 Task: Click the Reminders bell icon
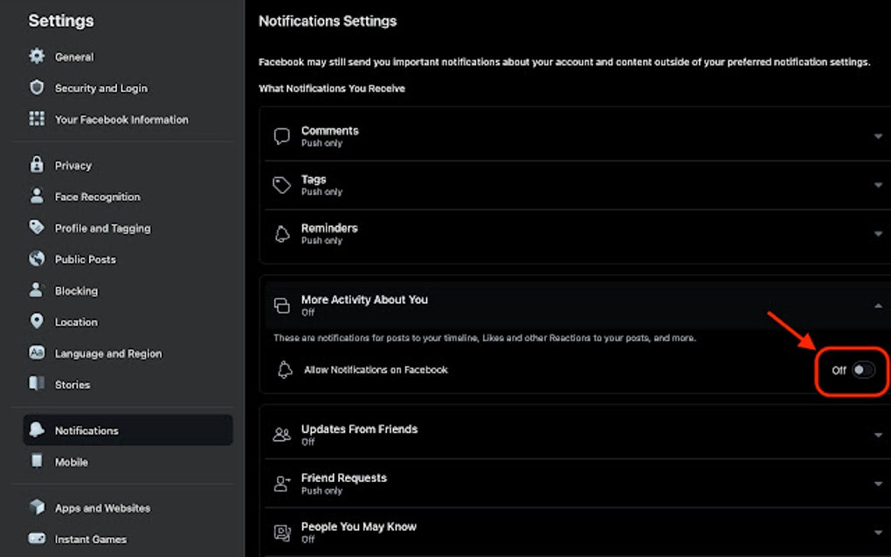(281, 233)
